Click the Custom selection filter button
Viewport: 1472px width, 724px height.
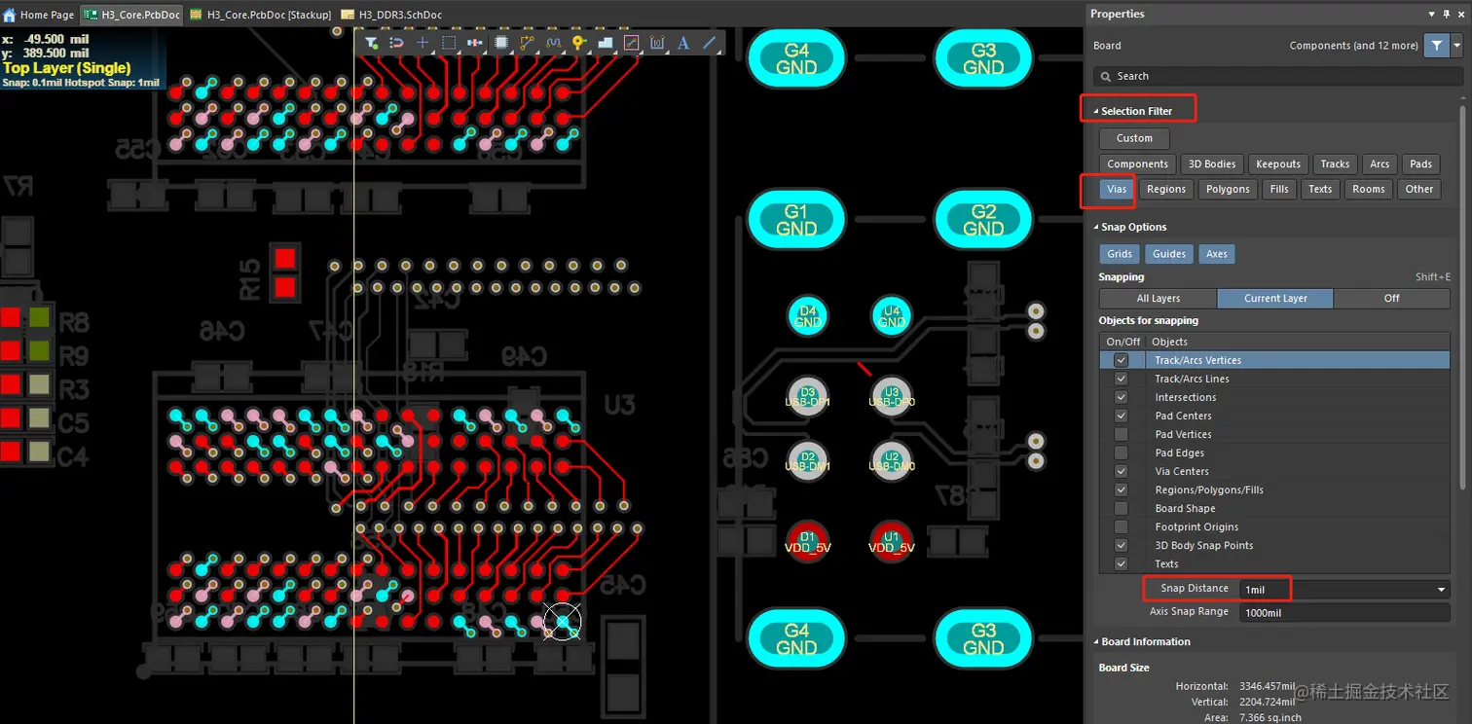coord(1134,138)
